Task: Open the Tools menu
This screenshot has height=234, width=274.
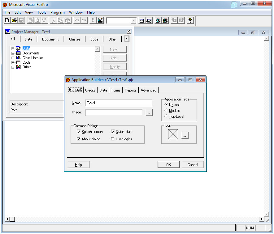Action: pyautogui.click(x=41, y=12)
